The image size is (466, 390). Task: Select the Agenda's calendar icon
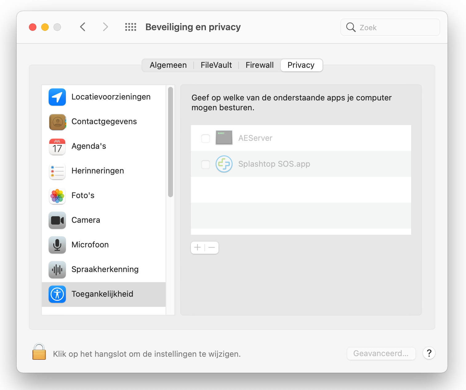tap(57, 146)
